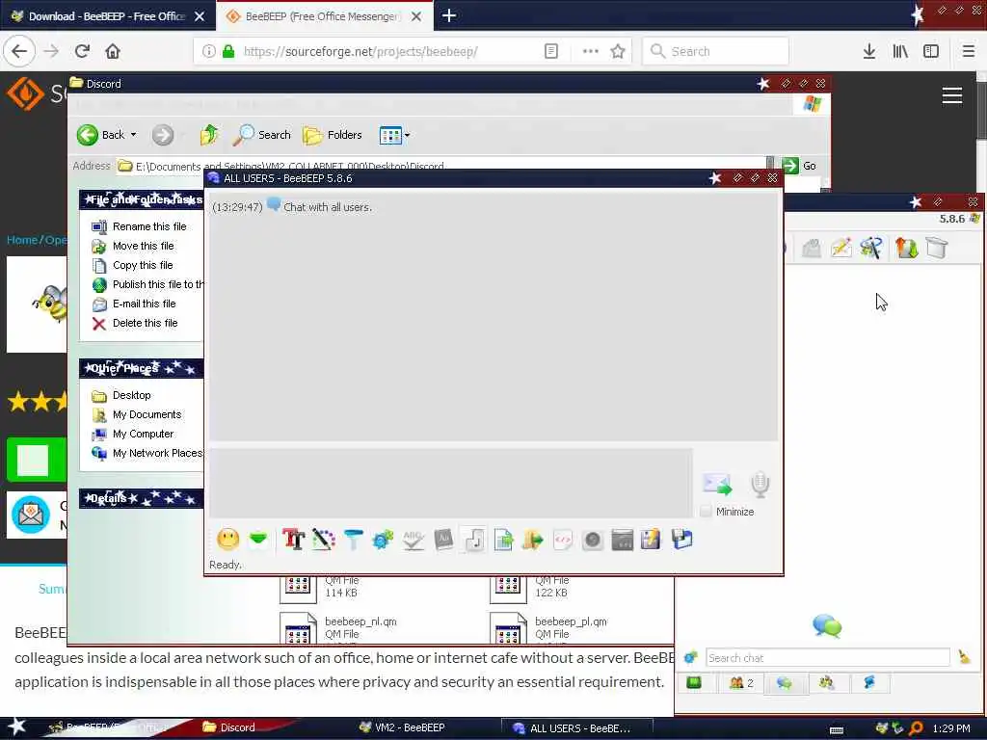Click the trash bin icon in BeeBEEP main window

pos(937,248)
